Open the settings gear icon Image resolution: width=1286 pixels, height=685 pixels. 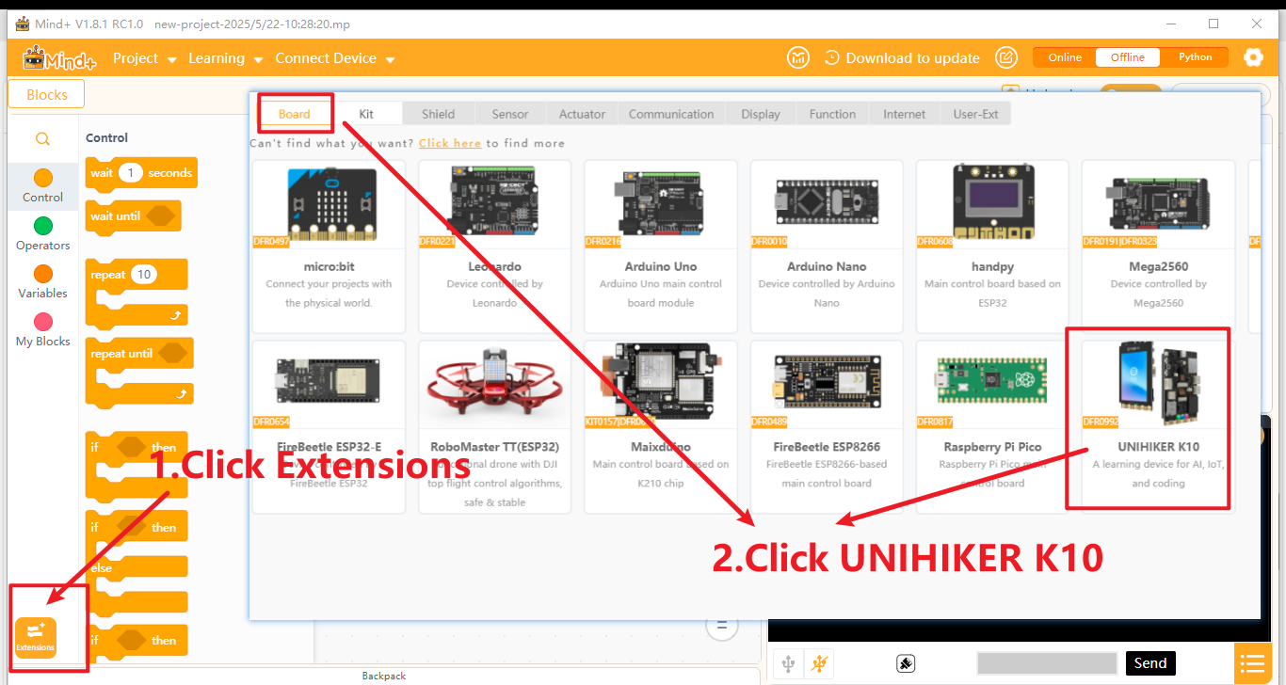(1253, 57)
